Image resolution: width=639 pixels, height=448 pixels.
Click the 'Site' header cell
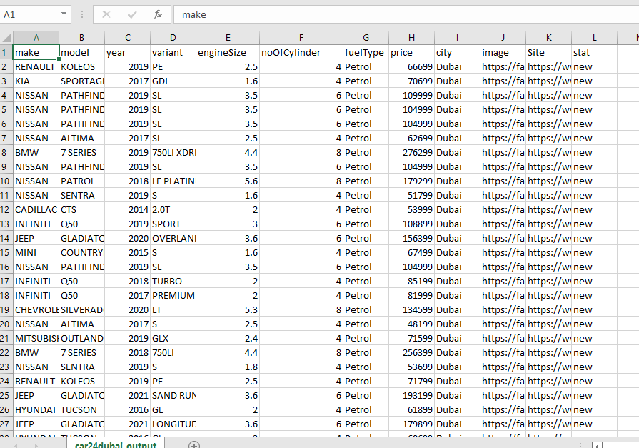[548, 52]
